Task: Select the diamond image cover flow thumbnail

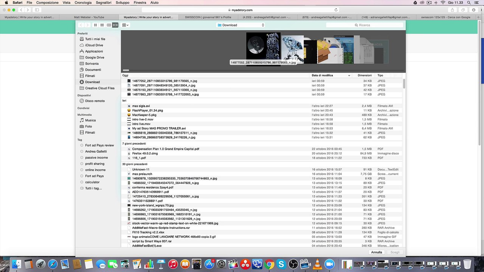Action: click(293, 49)
